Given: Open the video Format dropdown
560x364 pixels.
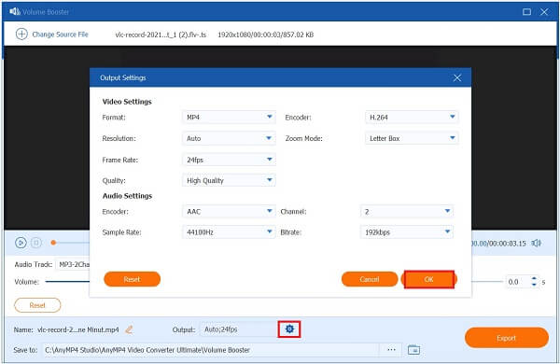Looking at the screenshot, I should (229, 118).
